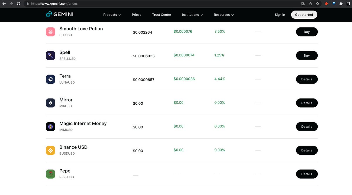The height and width of the screenshot is (195, 352).
Task: Click the Get started button
Action: coord(304,15)
